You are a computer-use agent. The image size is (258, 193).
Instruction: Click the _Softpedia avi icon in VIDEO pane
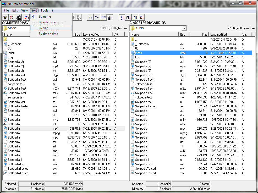point(5,44)
